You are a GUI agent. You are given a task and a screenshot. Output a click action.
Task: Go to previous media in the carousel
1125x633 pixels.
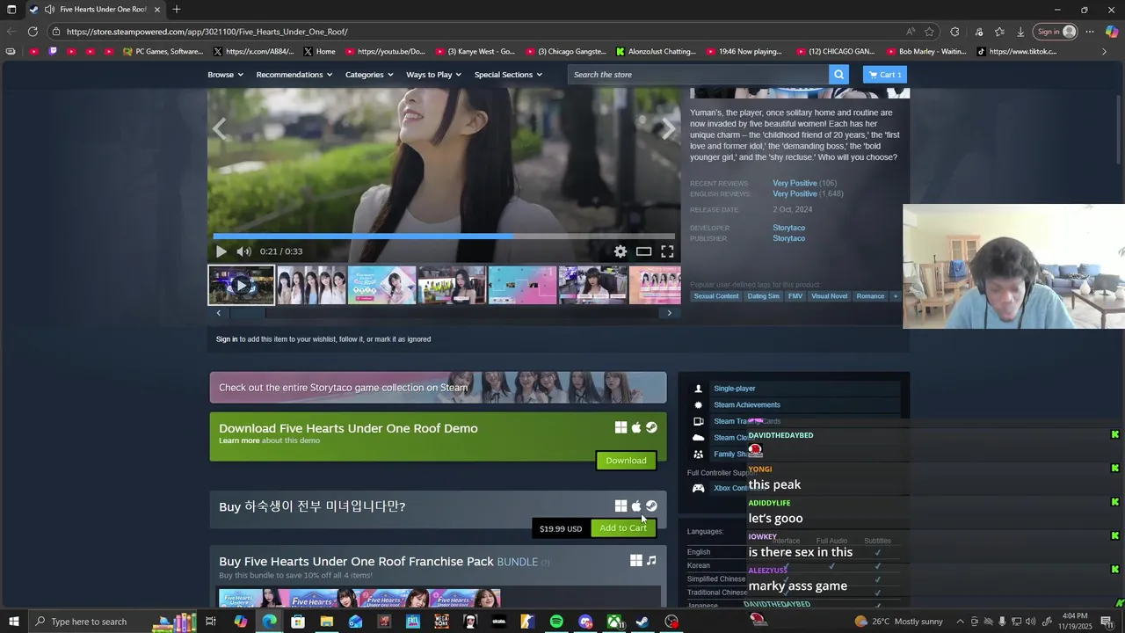pyautogui.click(x=220, y=130)
